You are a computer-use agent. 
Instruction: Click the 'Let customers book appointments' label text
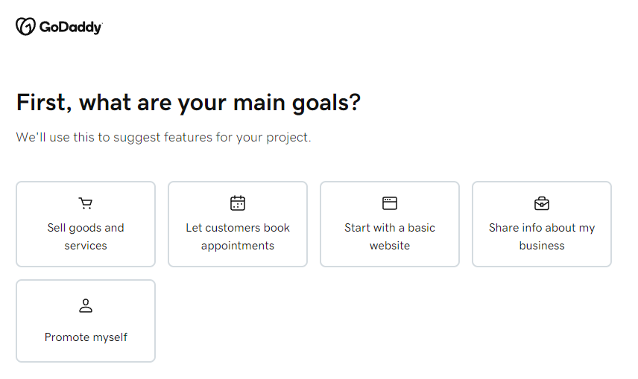[238, 237]
